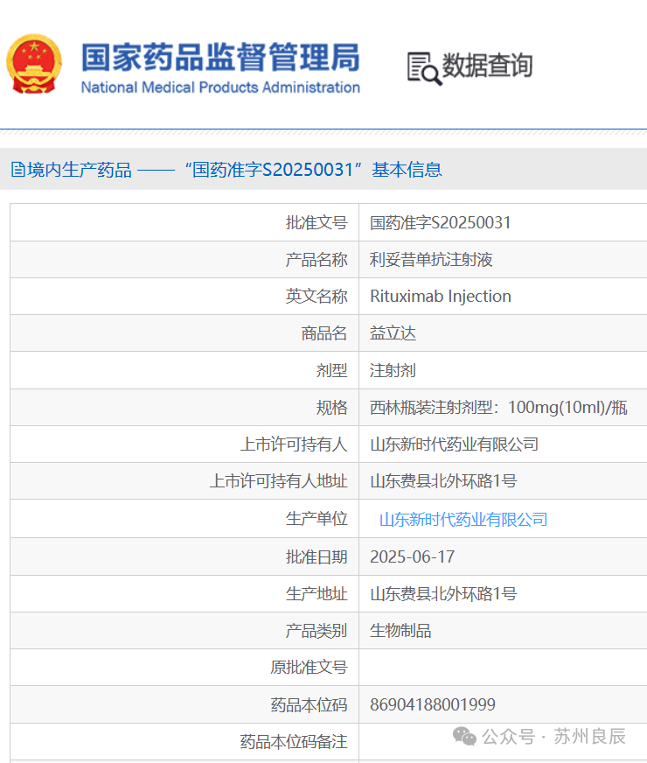
Task: Click the 药品本位码 label
Action: tap(309, 704)
